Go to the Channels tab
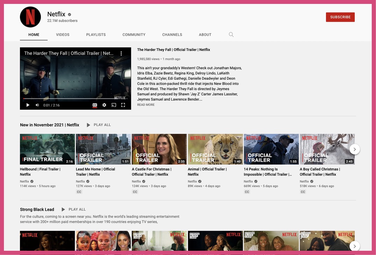Viewport: 376px width, 255px height. 172,35
